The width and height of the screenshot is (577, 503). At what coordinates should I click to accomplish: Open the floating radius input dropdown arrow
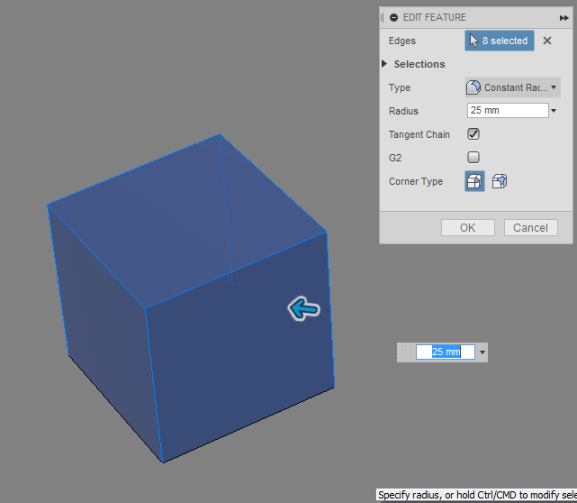pyautogui.click(x=482, y=352)
